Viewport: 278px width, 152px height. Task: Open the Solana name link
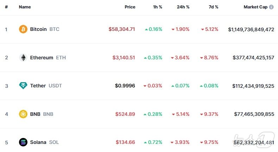(x=38, y=142)
